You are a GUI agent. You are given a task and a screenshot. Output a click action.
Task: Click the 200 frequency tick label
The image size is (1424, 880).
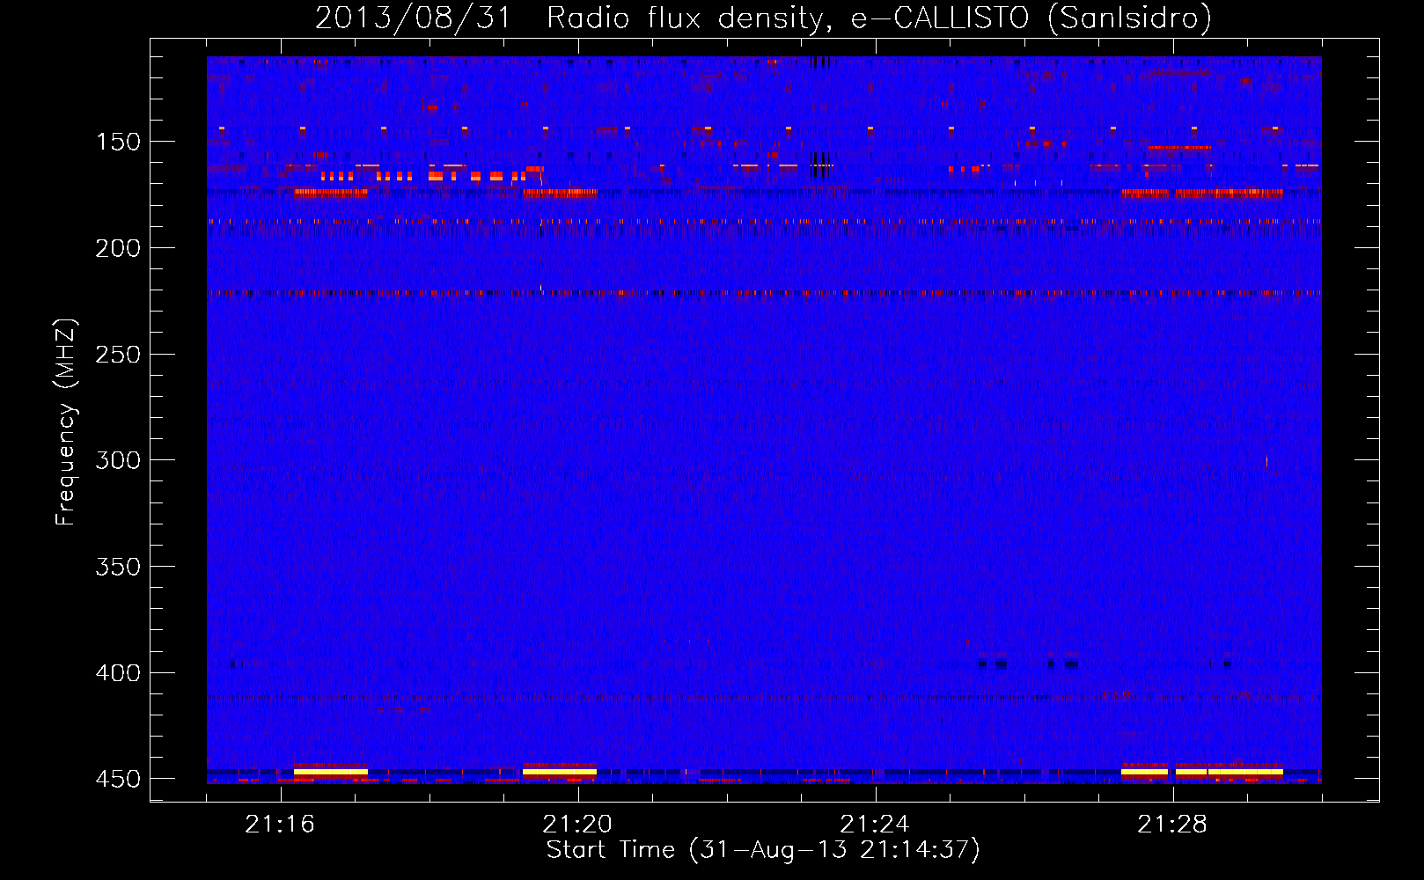point(118,248)
